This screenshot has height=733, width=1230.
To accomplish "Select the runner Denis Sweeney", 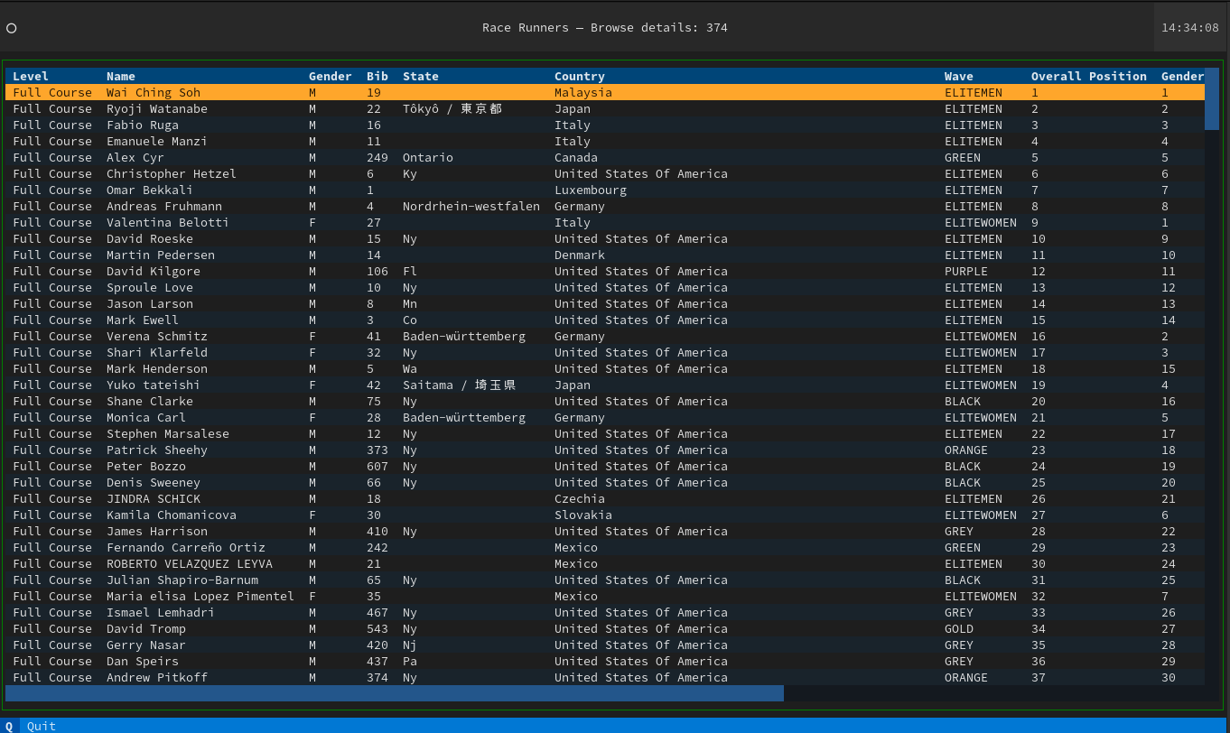I will click(x=605, y=483).
